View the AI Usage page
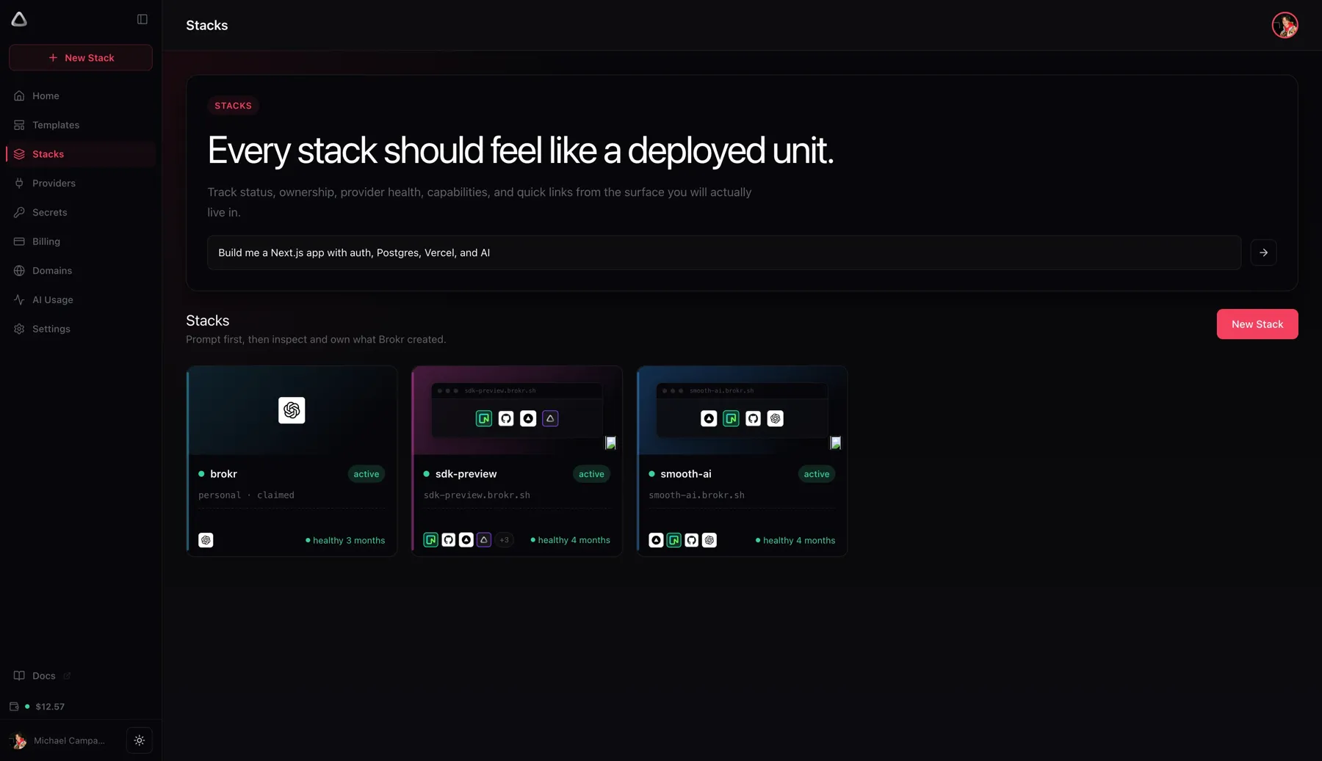 click(x=81, y=299)
